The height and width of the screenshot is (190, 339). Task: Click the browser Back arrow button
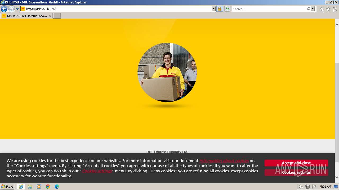4,9
